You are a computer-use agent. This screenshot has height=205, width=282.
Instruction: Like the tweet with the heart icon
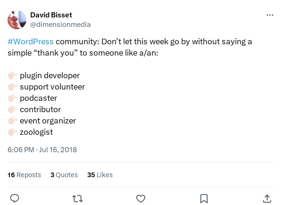[141, 198]
